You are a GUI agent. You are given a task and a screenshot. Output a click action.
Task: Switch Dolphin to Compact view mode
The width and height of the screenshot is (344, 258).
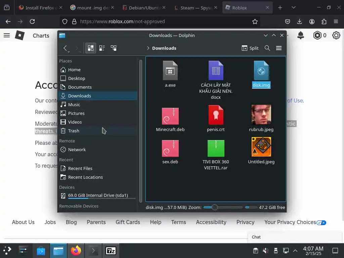(102, 48)
